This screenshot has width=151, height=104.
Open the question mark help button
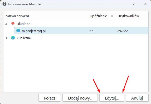[x=133, y=4]
